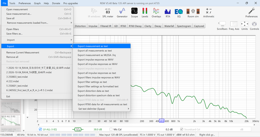This screenshot has width=260, height=137.
Task: Select Exit in File menu
Action: tap(37, 96)
